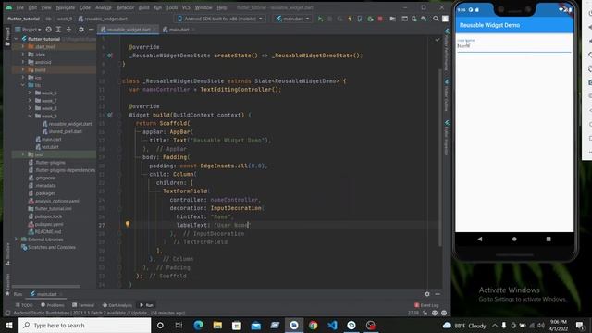Click the Flutter Hot Reload lightning icon
Image resolution: width=592 pixels, height=333 pixels.
tap(350, 18)
